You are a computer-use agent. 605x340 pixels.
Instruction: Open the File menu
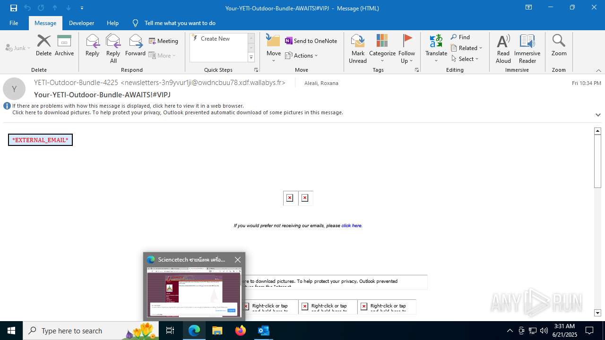(14, 23)
